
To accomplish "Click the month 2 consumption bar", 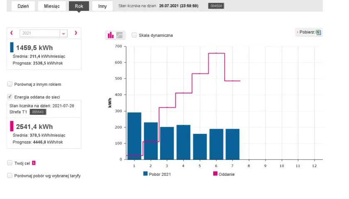I will point(151,141).
